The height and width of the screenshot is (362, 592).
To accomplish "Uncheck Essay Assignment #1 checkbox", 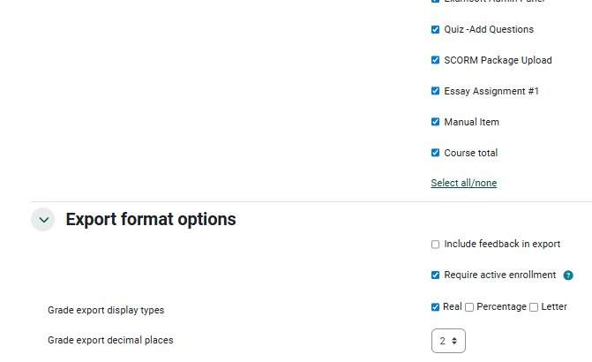I will pos(435,91).
